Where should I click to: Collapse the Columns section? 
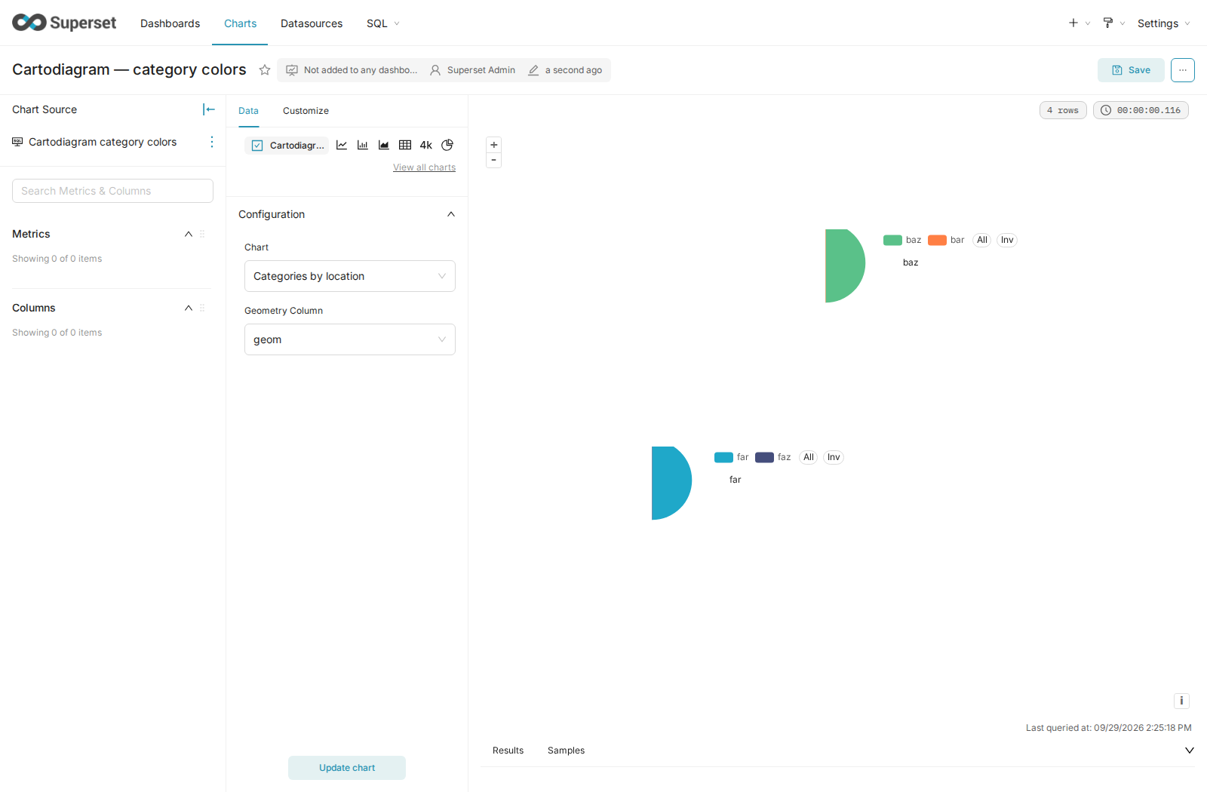point(189,308)
